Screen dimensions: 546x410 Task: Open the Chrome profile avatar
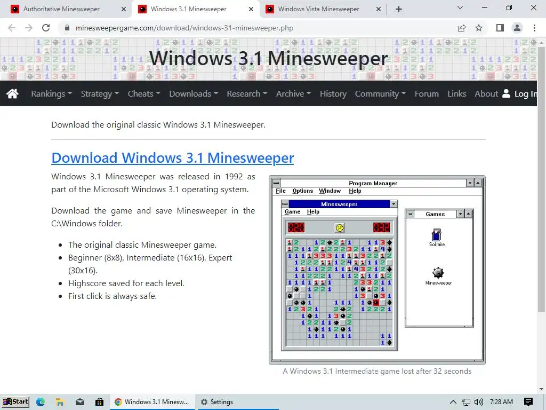click(517, 28)
